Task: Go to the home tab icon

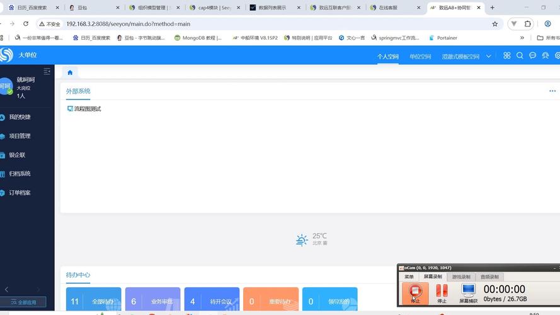Action: (x=70, y=72)
